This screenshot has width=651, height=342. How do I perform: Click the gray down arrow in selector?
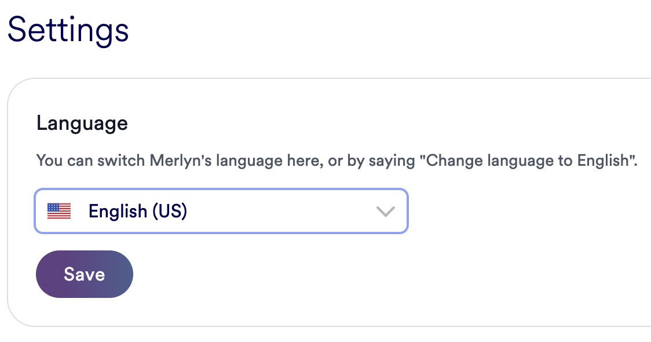coord(385,212)
